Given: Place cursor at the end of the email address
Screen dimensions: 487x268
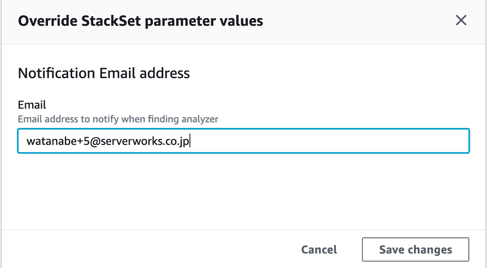Looking at the screenshot, I should point(190,141).
